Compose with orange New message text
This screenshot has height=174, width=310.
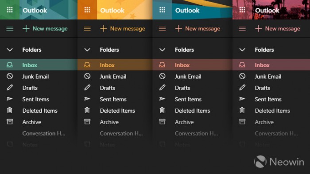coord(128,29)
